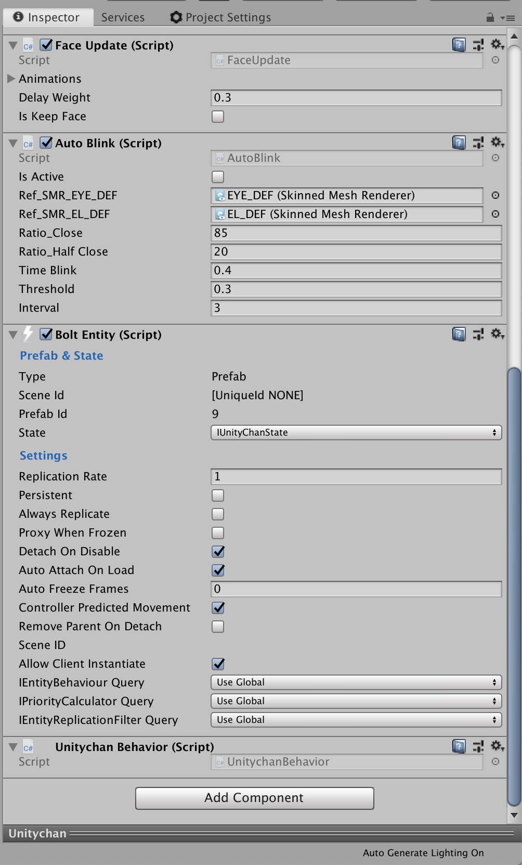Collapse the Unitychan Behavior component foldout
The image size is (522, 865).
coord(13,747)
